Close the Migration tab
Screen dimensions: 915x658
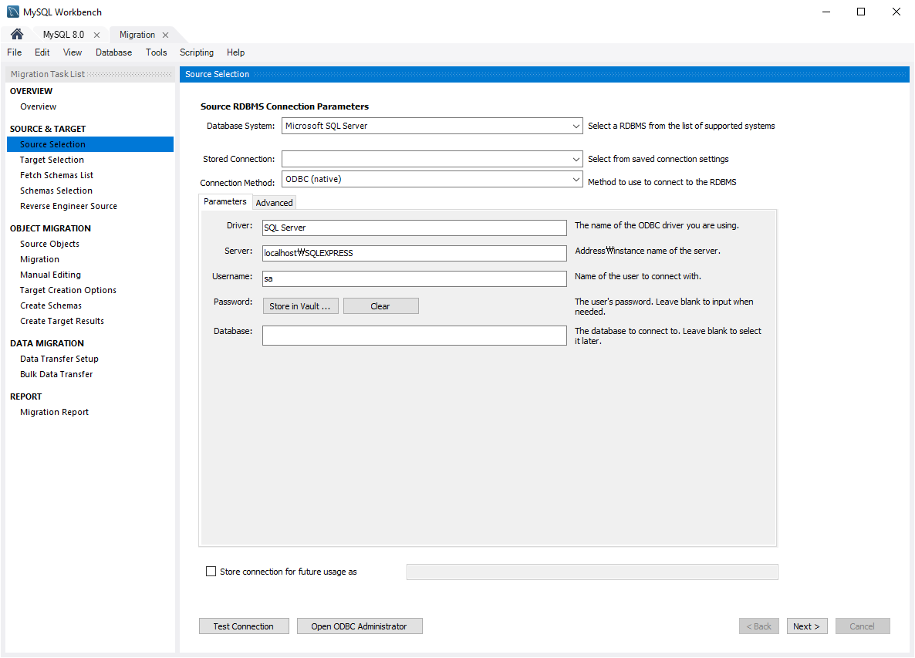165,35
